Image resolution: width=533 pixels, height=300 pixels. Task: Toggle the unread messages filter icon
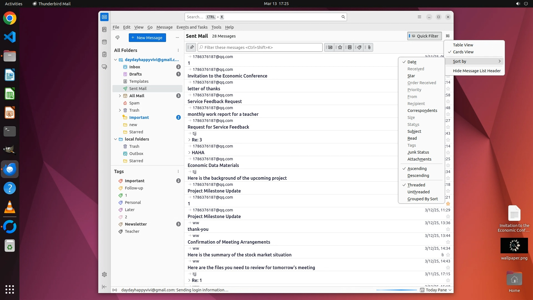[x=330, y=47]
